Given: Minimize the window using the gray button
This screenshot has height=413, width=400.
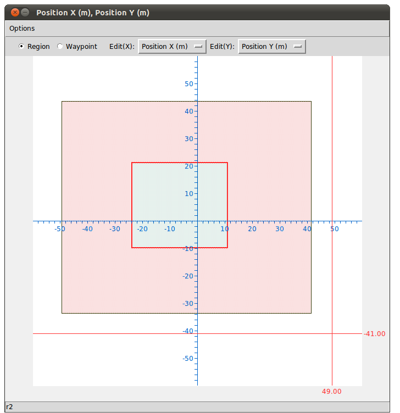Looking at the screenshot, I should pos(25,13).
